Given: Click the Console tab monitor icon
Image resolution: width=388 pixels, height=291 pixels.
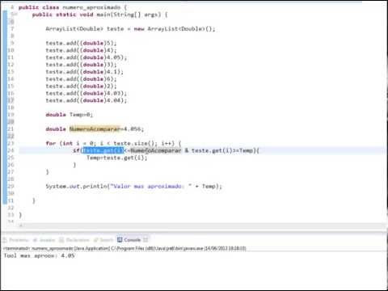Looking at the screenshot, I should 120,239.
